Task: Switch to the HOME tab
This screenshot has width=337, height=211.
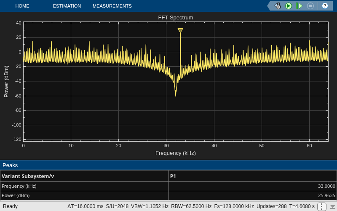Action: pos(22,6)
